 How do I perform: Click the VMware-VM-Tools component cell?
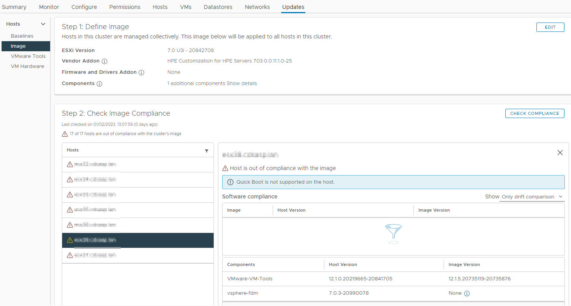[x=250, y=279]
